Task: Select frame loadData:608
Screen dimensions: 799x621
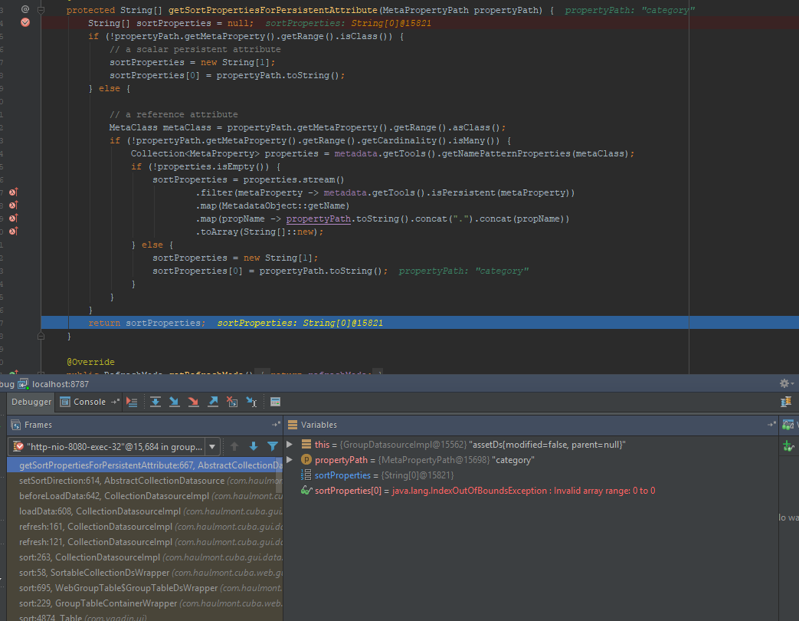Action: 144,511
